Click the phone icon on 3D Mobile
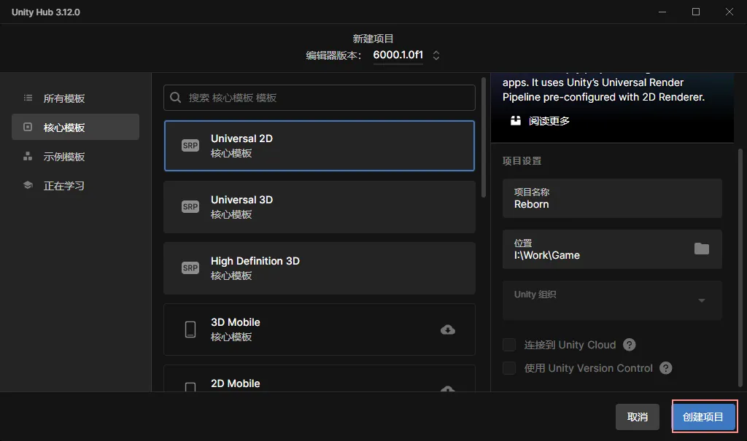747x441 pixels. (190, 329)
